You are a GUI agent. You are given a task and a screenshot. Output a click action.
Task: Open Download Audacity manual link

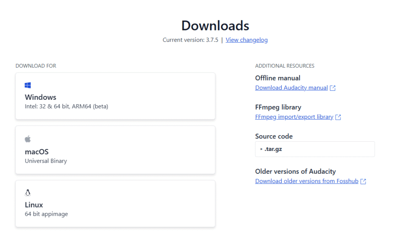click(291, 88)
